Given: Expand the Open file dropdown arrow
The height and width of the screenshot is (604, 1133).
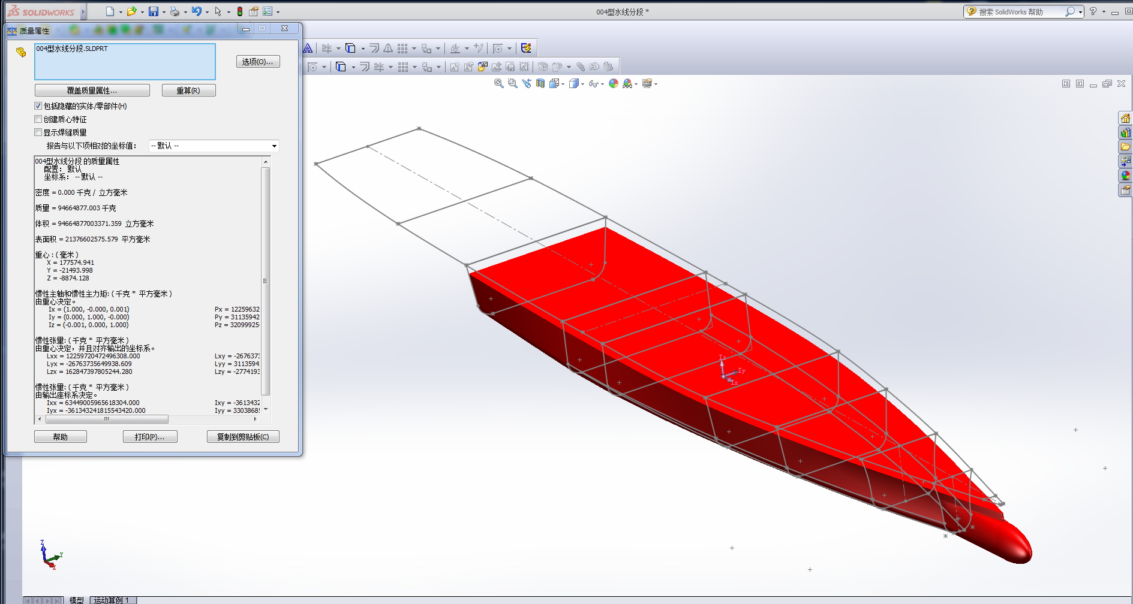Looking at the screenshot, I should (142, 12).
